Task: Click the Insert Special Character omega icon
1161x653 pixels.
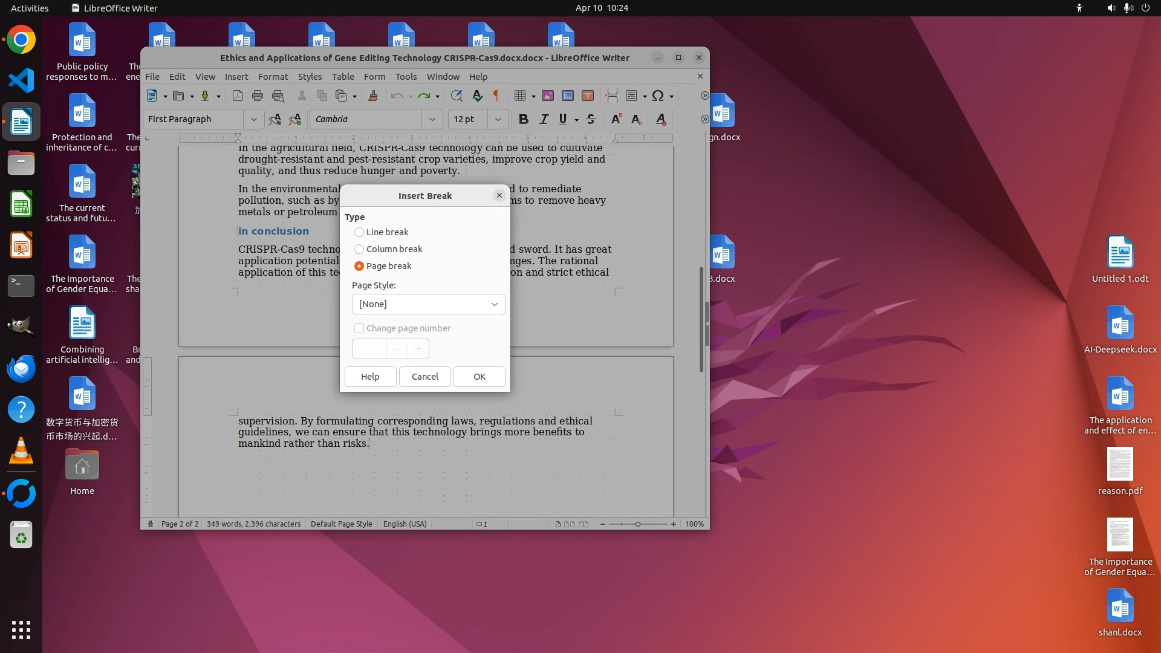Action: point(658,96)
